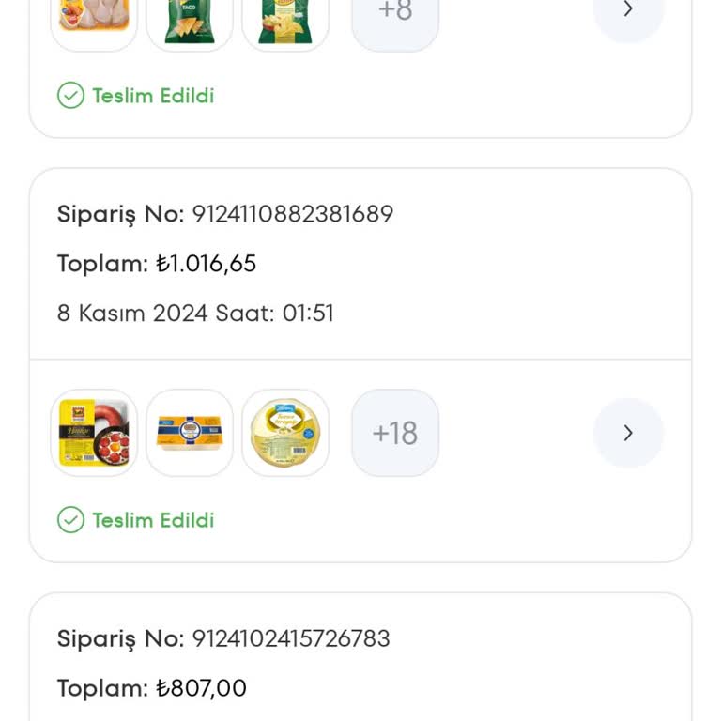The image size is (721, 721).
Task: Show the +18 more items badge
Action: [395, 433]
